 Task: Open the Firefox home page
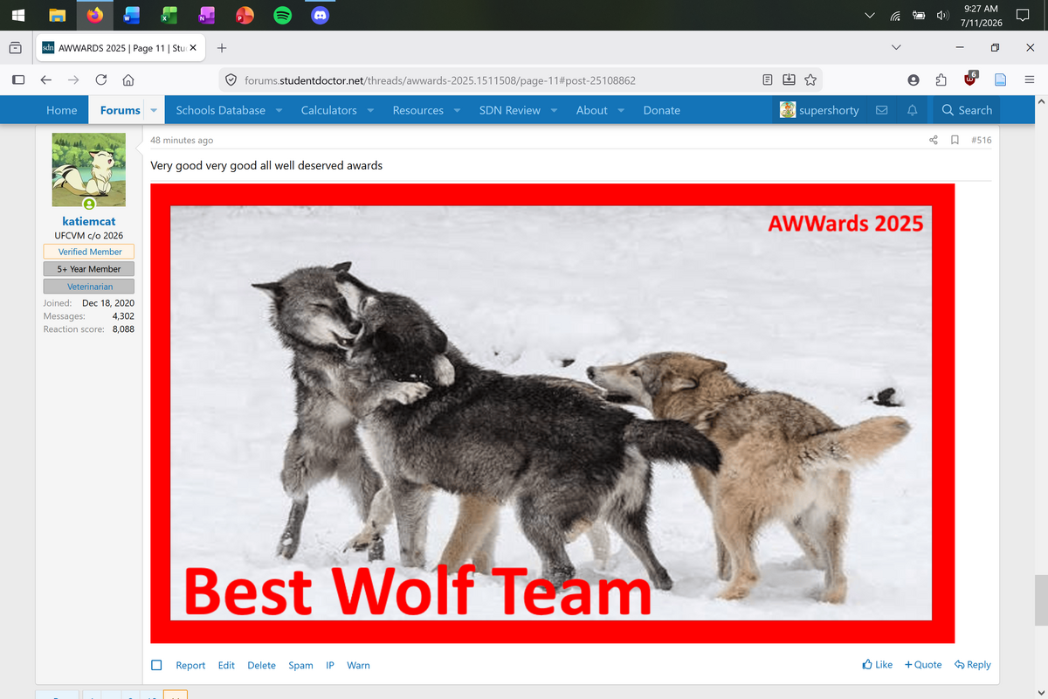(128, 80)
